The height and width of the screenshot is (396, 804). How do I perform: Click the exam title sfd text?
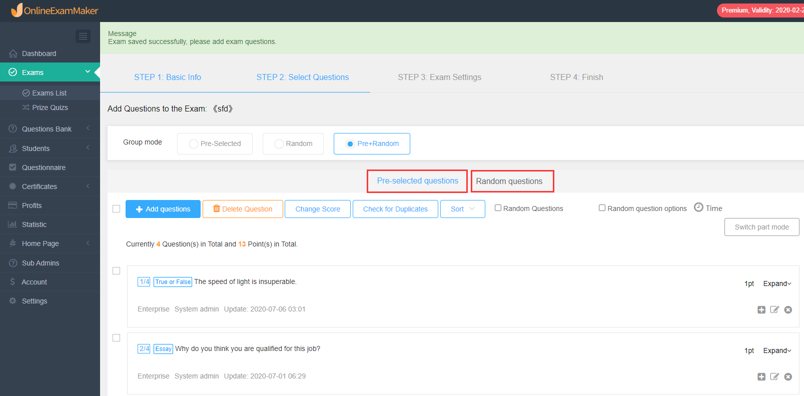coord(223,108)
